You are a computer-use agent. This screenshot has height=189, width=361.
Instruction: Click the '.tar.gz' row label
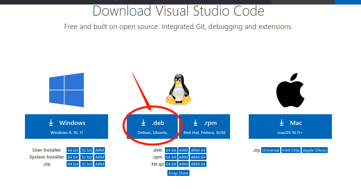click(157, 164)
